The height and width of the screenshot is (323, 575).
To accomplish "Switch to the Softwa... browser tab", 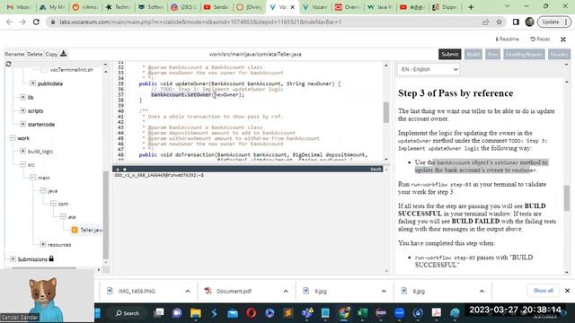I will 150,7.
